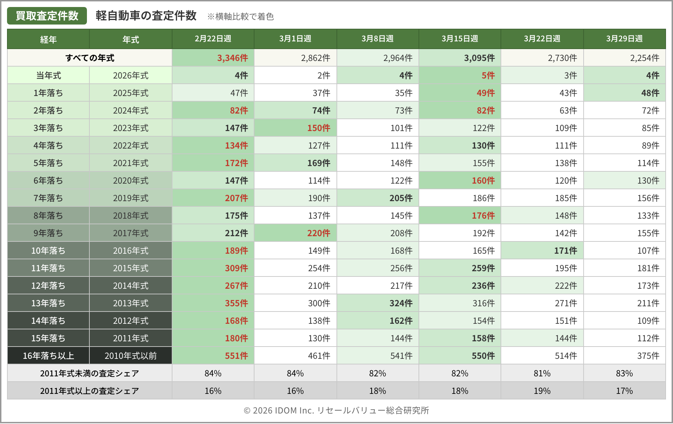673x424 pixels.
Task: Click the 2026年式 cell
Action: pyautogui.click(x=131, y=75)
